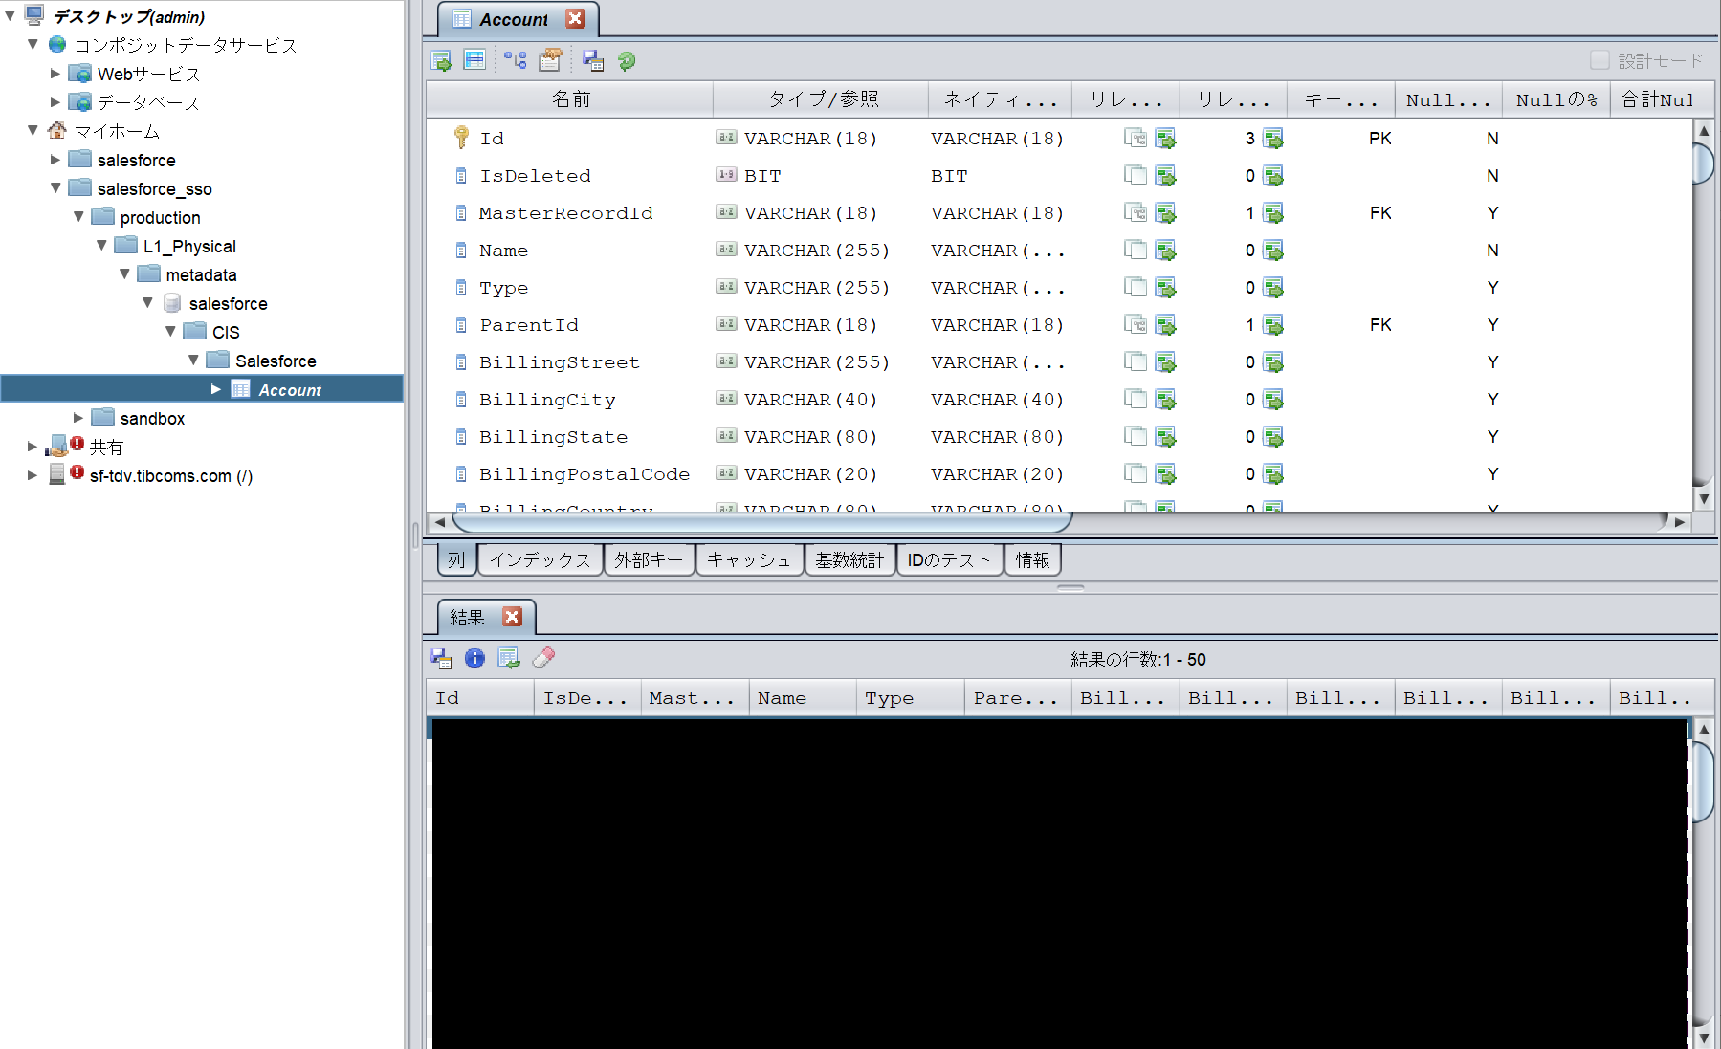The height and width of the screenshot is (1049, 1721).
Task: Click the sf-tdv.tibcoms.com server icon
Action: [x=57, y=474]
